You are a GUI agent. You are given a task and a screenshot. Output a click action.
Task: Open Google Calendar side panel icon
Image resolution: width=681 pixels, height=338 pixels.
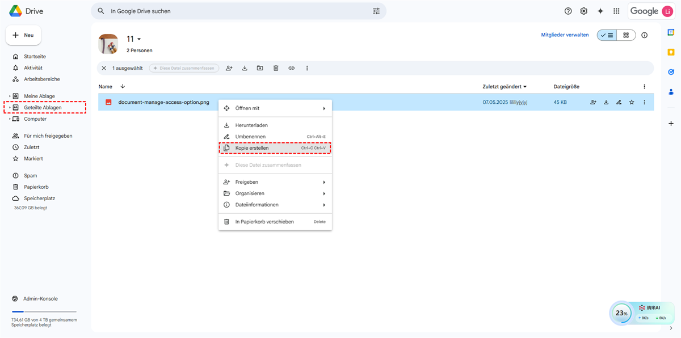click(x=671, y=32)
